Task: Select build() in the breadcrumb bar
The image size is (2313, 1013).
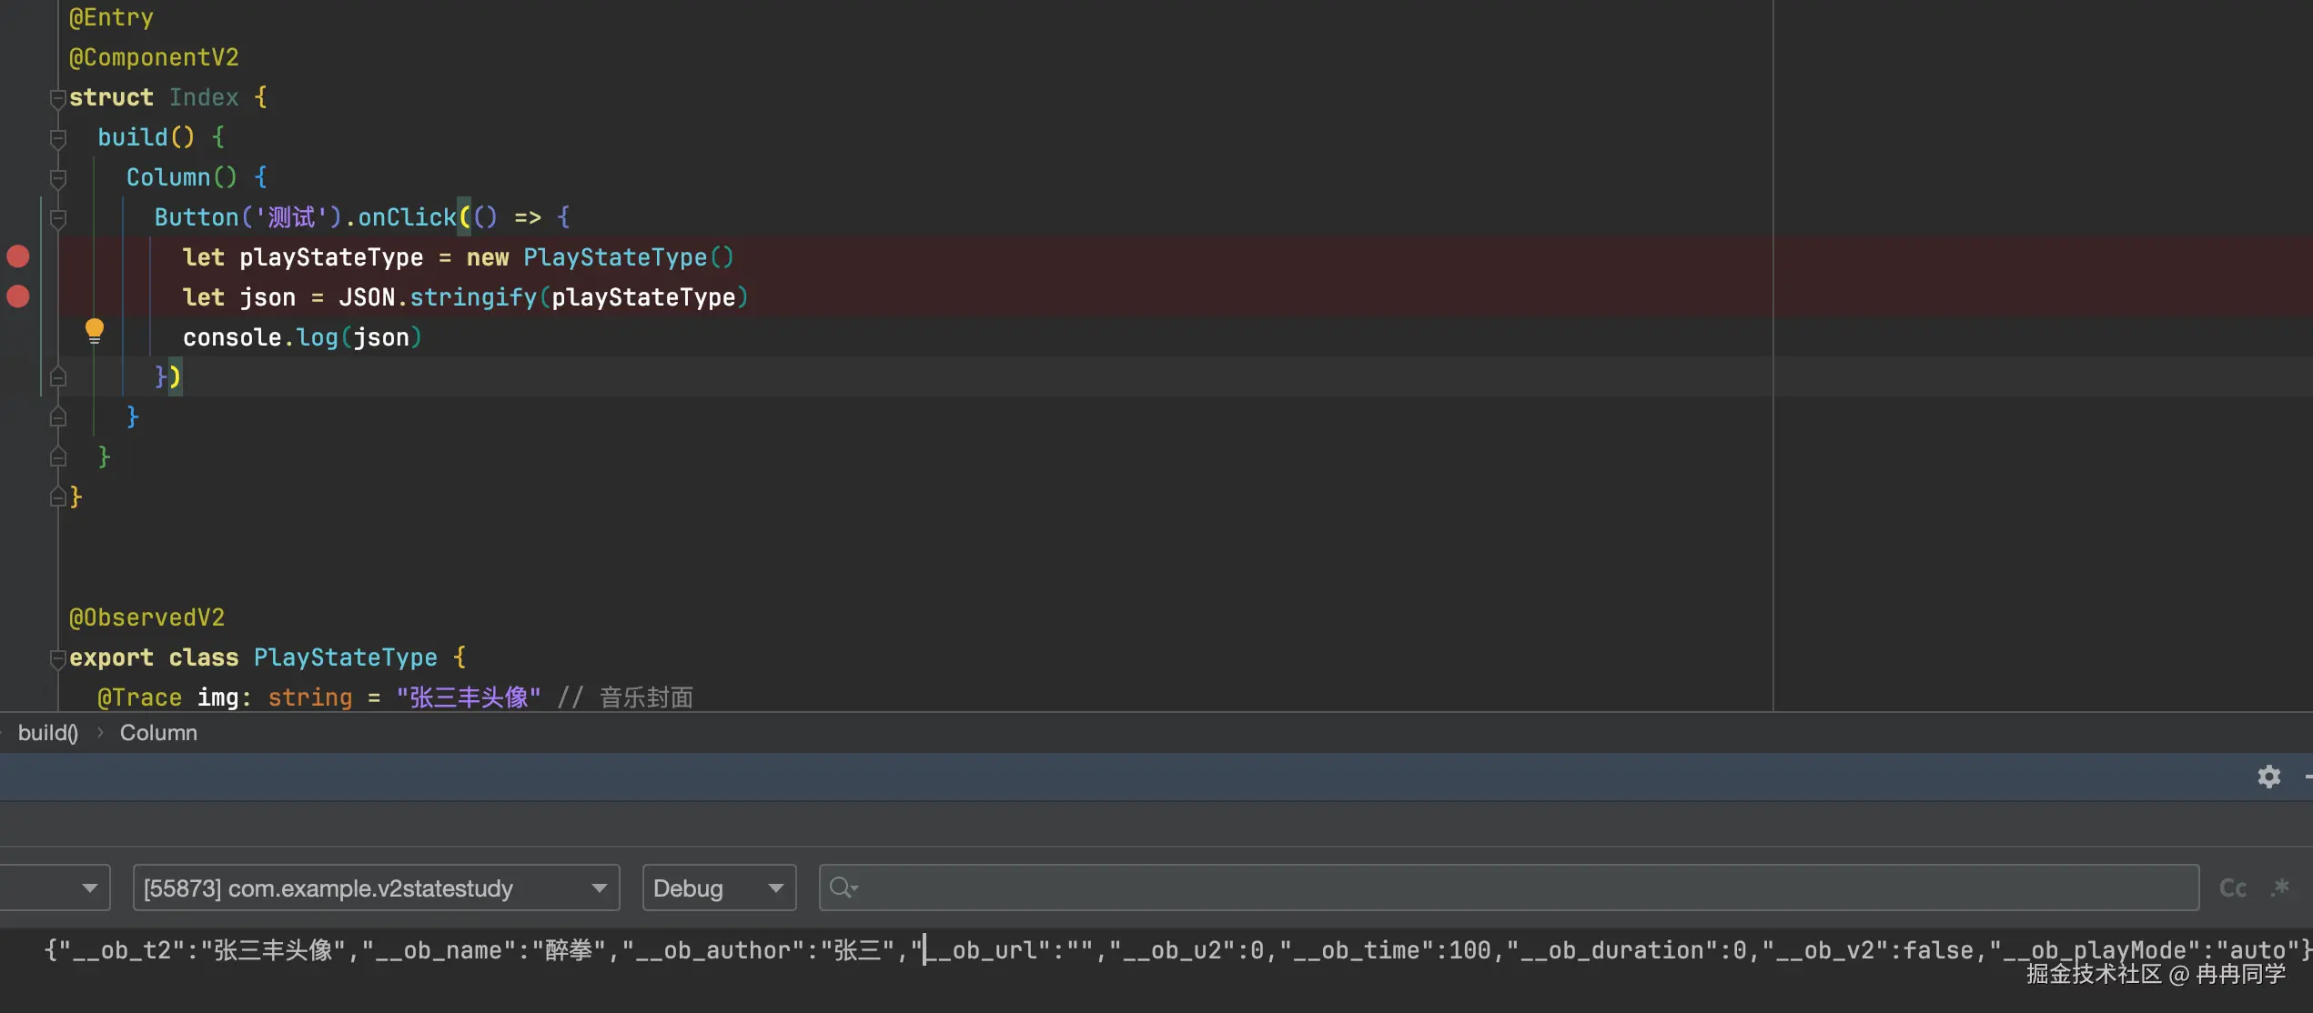Action: [48, 733]
